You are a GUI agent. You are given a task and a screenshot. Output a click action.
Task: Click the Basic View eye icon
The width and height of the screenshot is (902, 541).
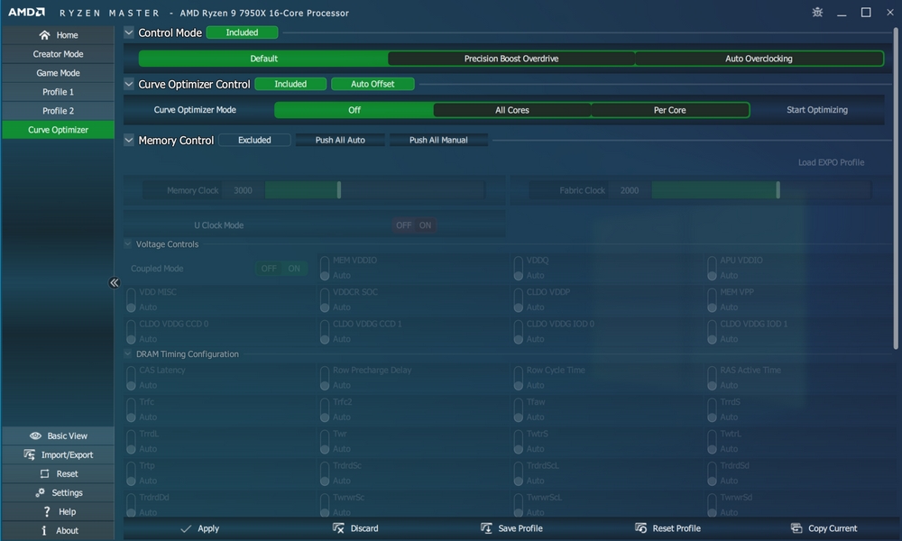pos(35,436)
